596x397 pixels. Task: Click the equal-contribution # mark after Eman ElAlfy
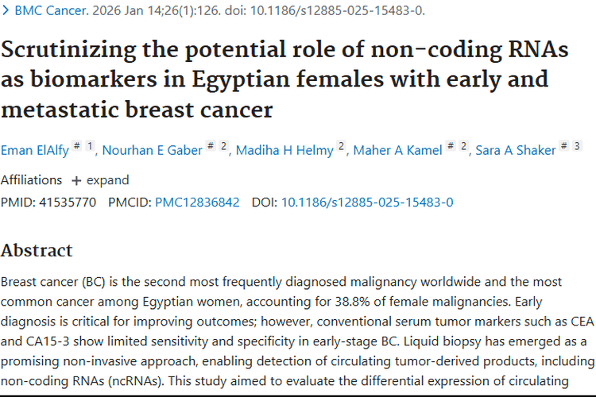click(76, 145)
